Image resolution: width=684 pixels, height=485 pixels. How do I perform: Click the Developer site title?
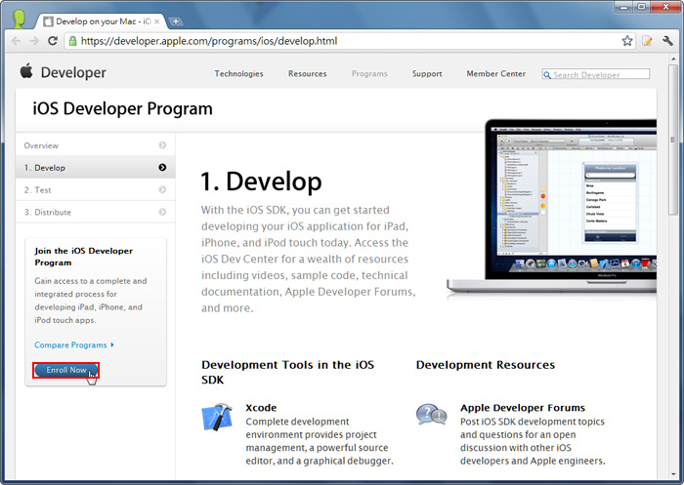73,72
